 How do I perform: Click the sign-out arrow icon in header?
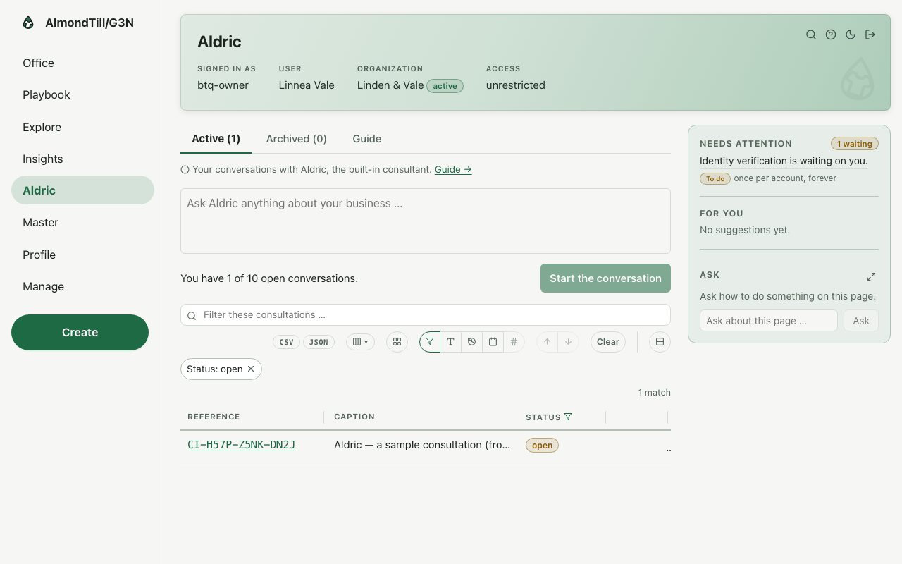[870, 35]
